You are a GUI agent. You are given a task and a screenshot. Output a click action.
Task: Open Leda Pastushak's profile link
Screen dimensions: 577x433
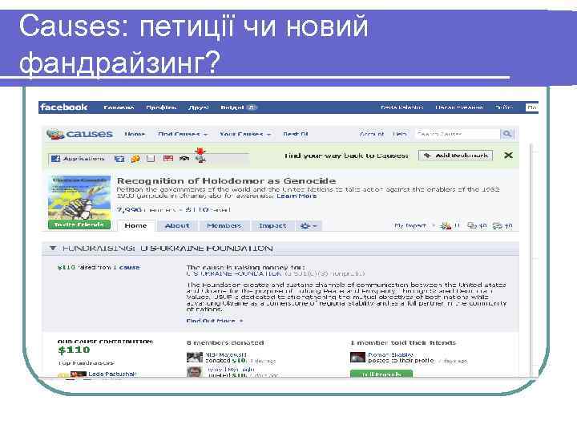112,374
